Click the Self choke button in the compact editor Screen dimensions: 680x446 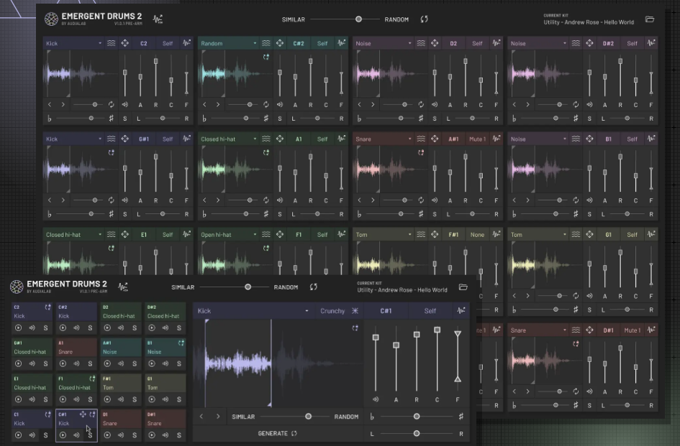[x=430, y=310]
